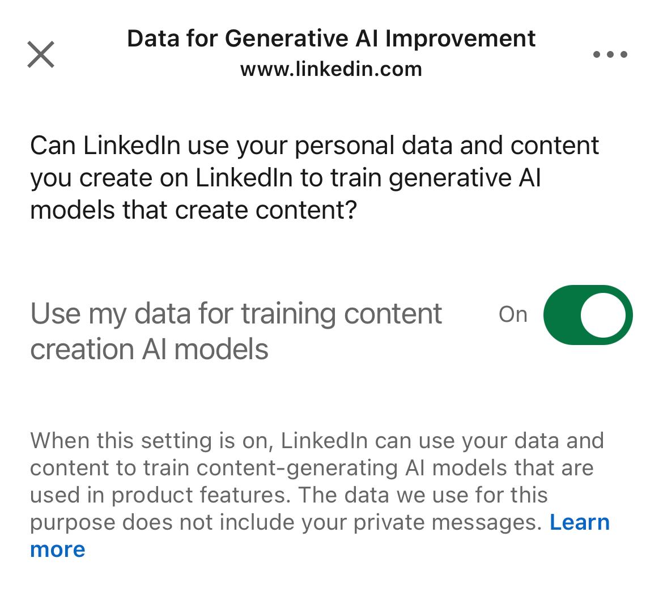This screenshot has height=596, width=663.
Task: Open the "Learn more" link
Action: pyautogui.click(x=579, y=522)
